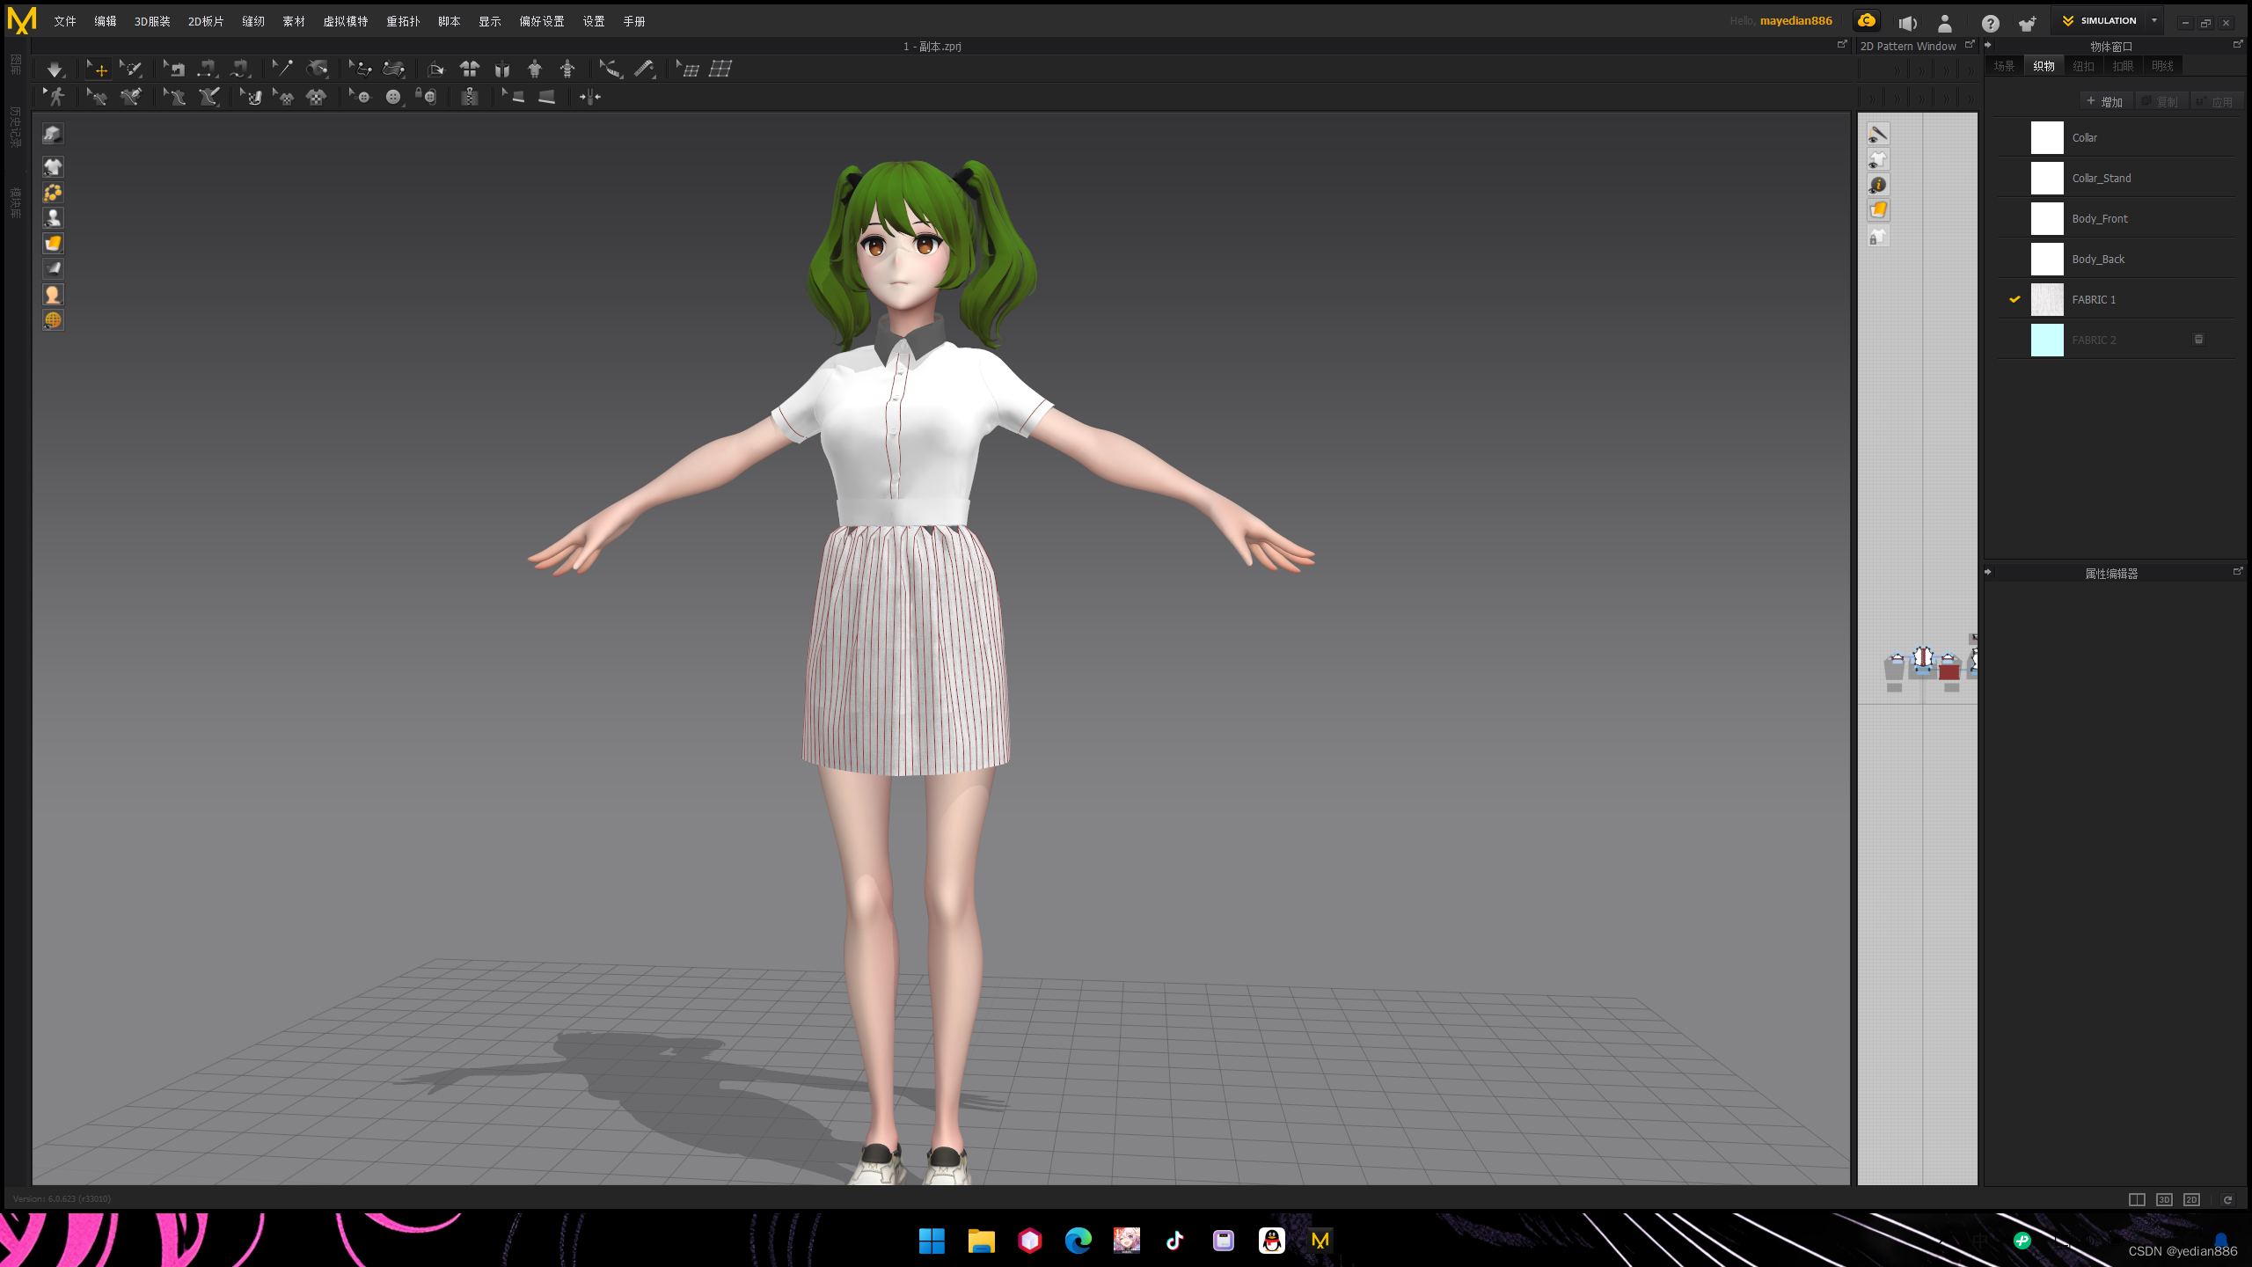Select the Select/Move garment tool
Viewport: 2252px width, 1267px height.
[99, 70]
